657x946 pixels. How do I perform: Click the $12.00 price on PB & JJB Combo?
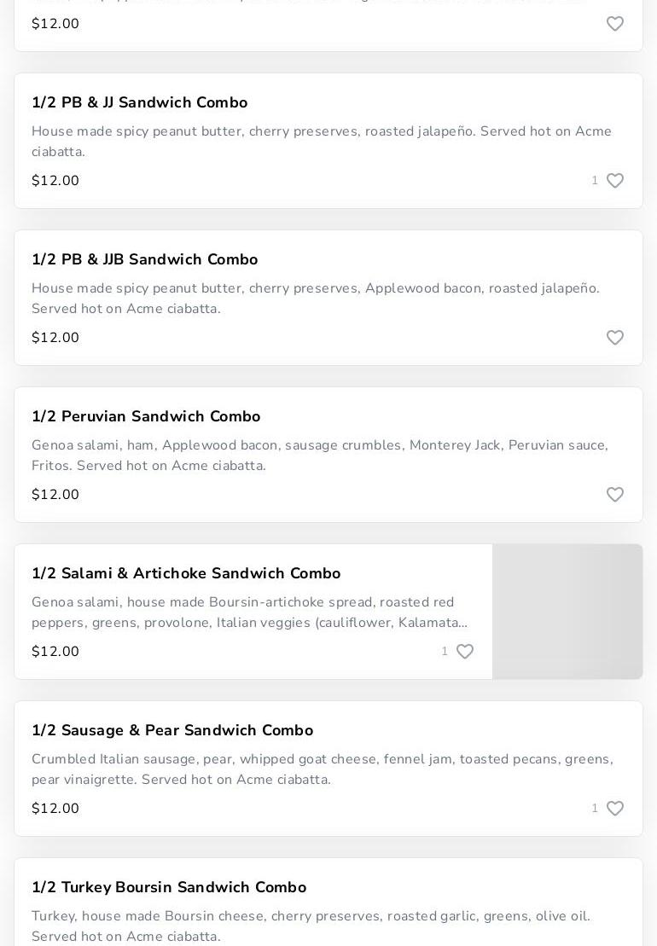tap(55, 338)
